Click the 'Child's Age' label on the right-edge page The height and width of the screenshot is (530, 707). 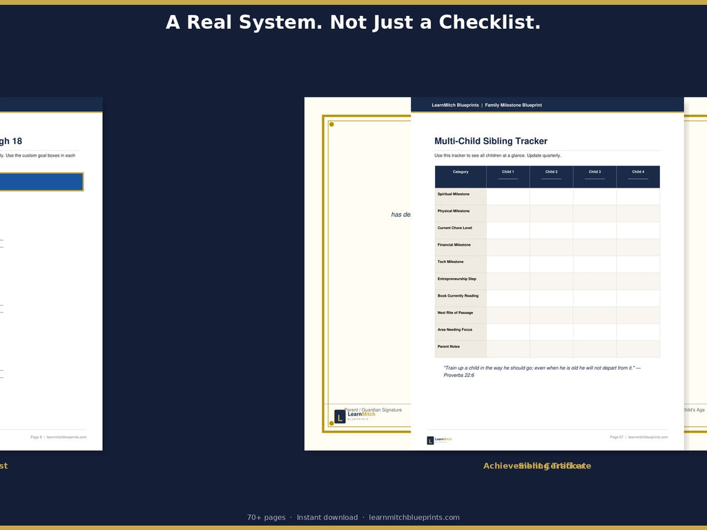pos(694,410)
